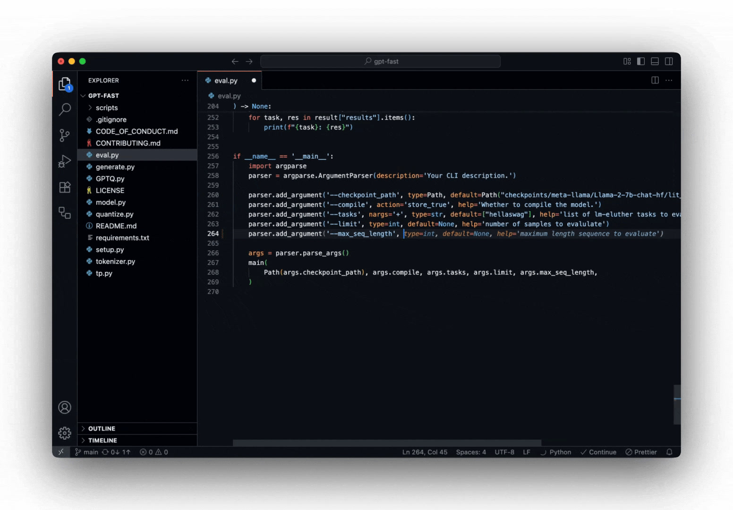
Task: Close the unsaved eval.py tab dot
Action: (254, 80)
